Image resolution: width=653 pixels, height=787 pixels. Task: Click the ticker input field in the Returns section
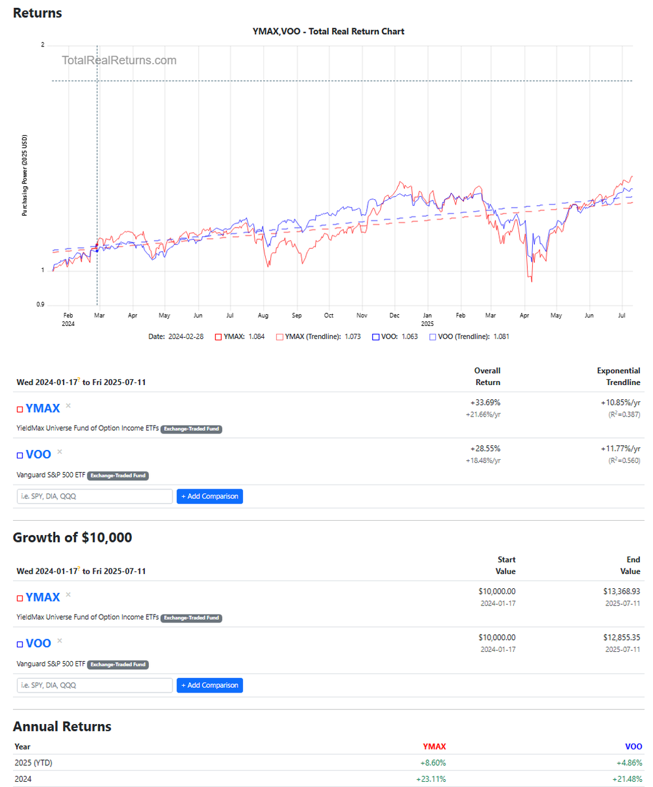(95, 496)
